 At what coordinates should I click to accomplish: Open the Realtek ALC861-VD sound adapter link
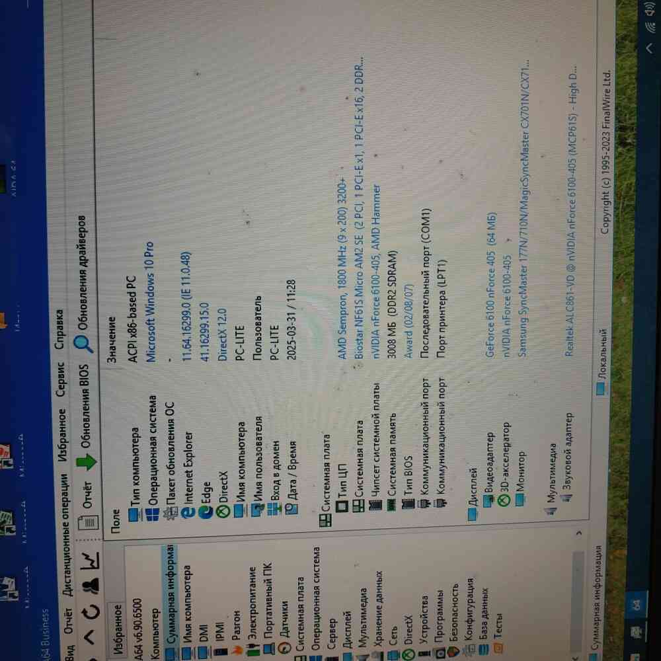[570, 210]
